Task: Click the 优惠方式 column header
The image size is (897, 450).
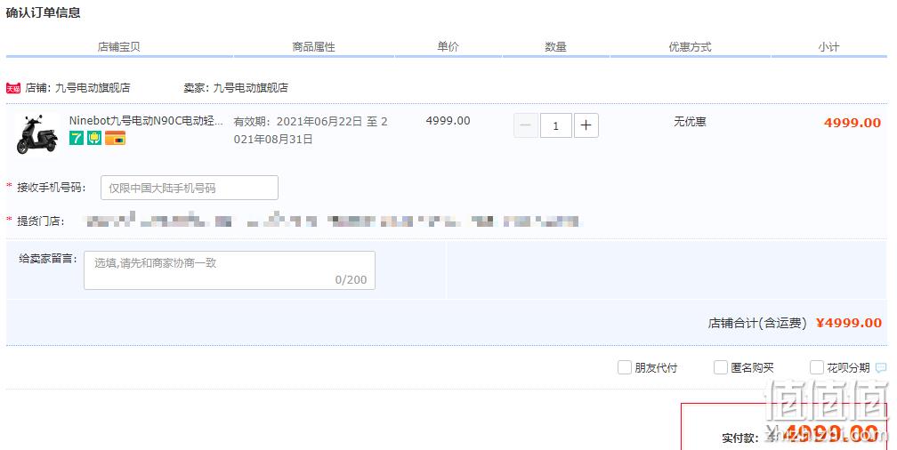Action: [x=690, y=47]
